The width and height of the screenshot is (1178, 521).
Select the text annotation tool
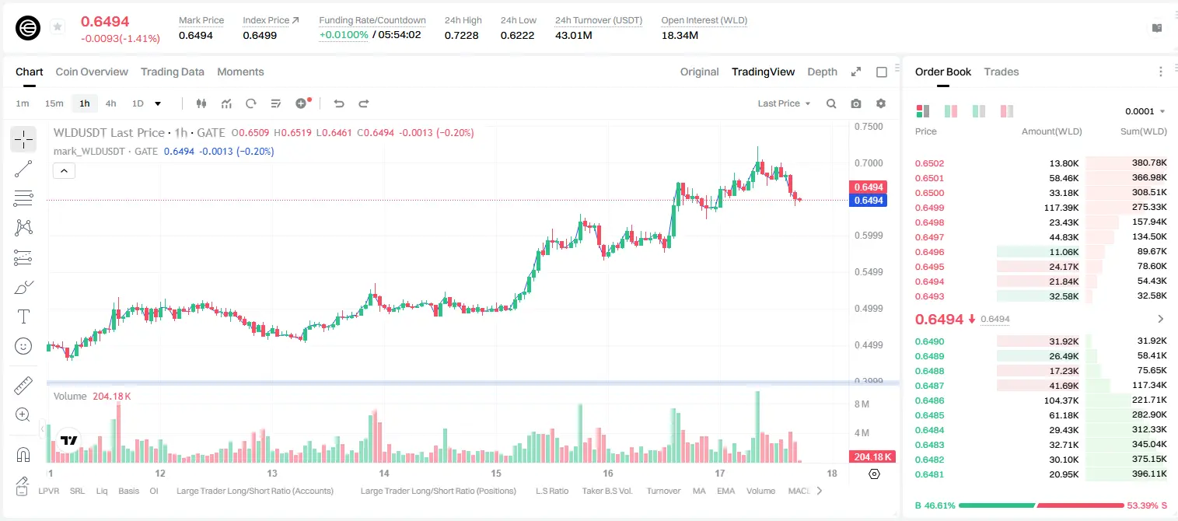(23, 316)
